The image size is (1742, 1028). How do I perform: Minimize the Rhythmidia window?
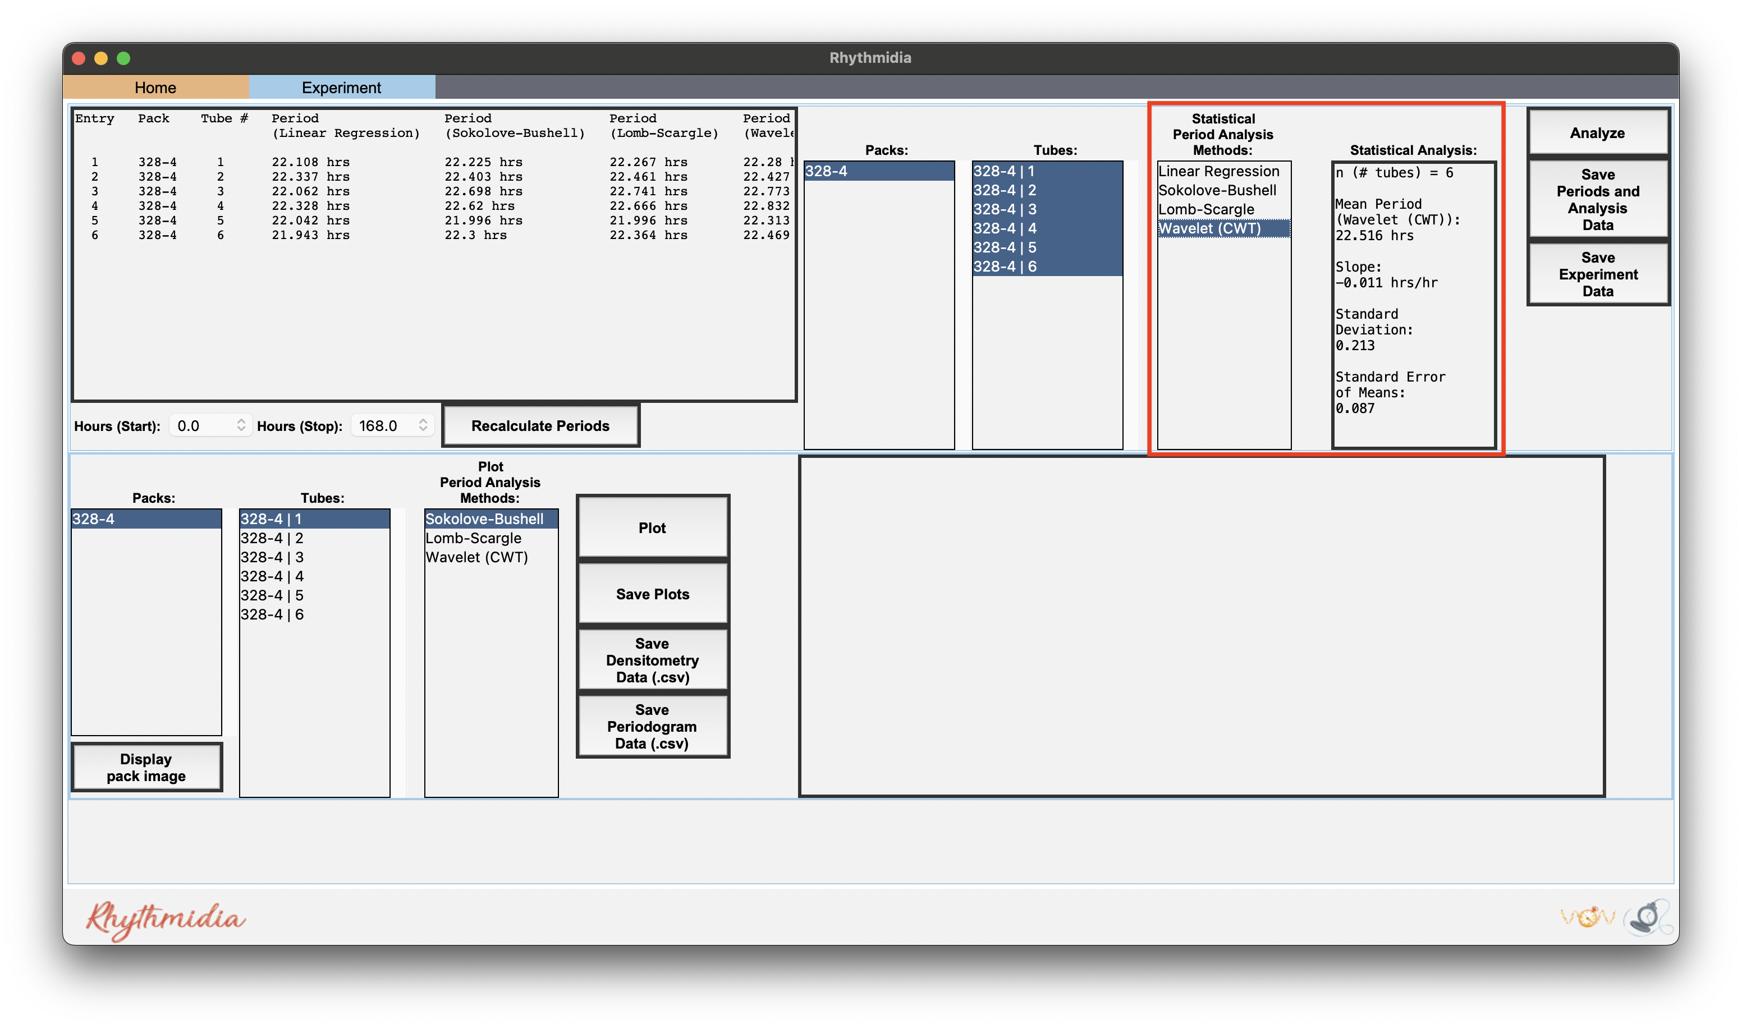click(101, 58)
